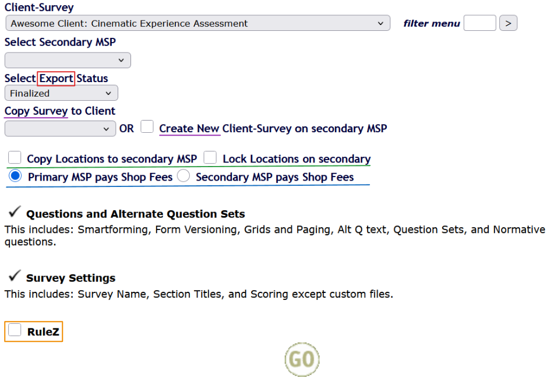Screen dimensions: 547x385
Task: Click text 'This includes: Smartforming, Form Versioning'
Action: pyautogui.click(x=122, y=230)
